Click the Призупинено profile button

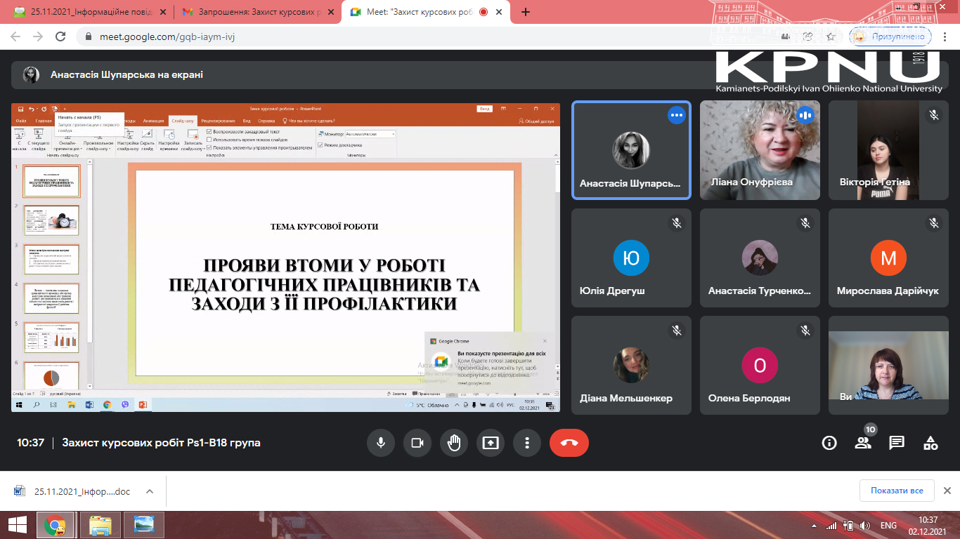click(890, 36)
